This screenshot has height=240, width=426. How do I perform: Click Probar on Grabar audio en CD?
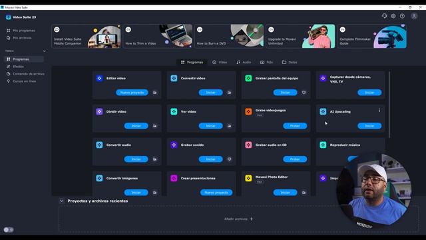click(x=295, y=159)
